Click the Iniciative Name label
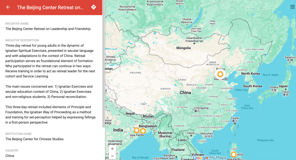Viewport: 296px width, 160px height. (17, 24)
